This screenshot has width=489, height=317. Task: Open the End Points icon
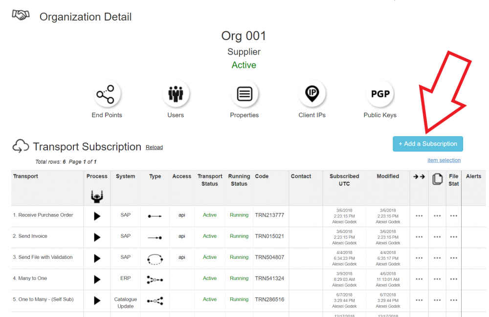coord(107,94)
